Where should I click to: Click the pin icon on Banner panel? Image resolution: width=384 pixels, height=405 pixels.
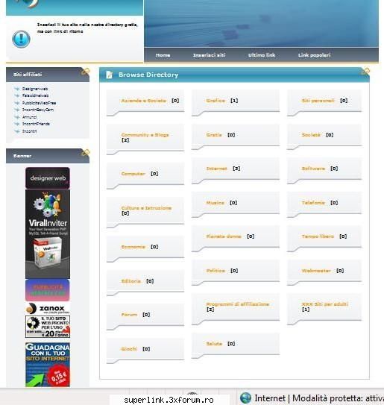tap(85, 153)
